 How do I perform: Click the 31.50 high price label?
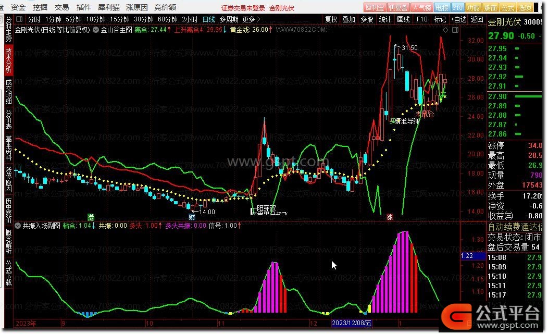pyautogui.click(x=409, y=47)
